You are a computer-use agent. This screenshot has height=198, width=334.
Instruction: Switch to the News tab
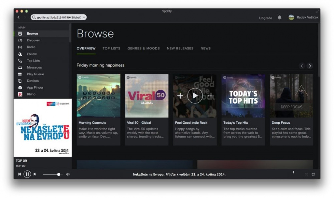(x=205, y=48)
